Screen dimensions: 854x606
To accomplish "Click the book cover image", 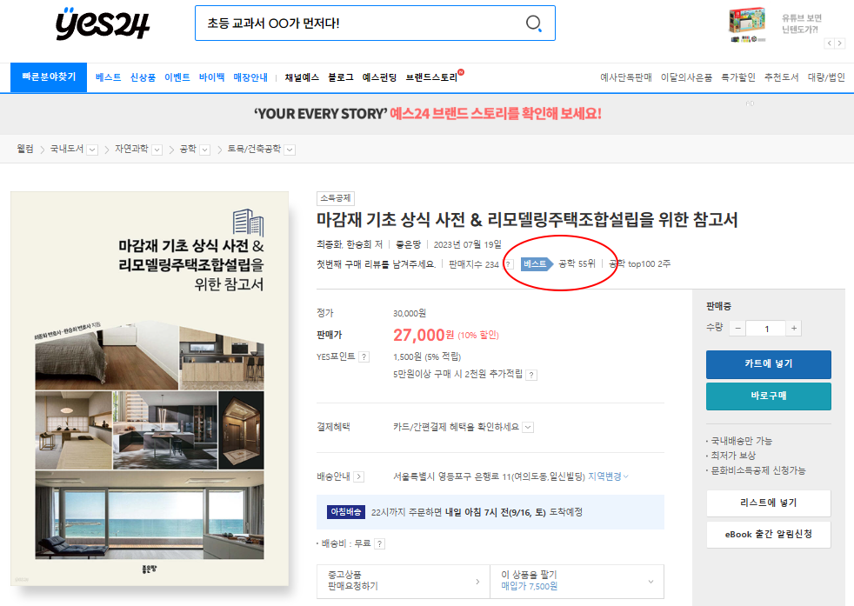I will coord(150,389).
